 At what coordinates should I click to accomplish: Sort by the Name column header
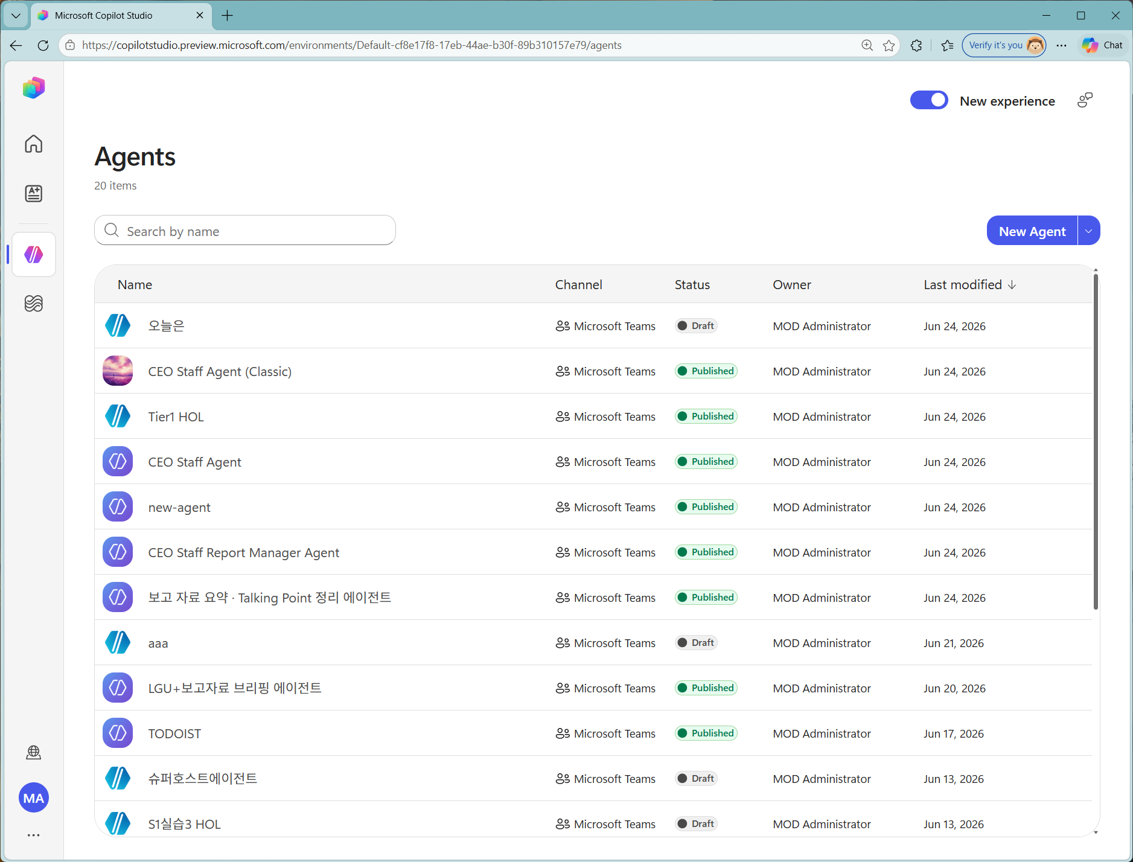pyautogui.click(x=135, y=285)
